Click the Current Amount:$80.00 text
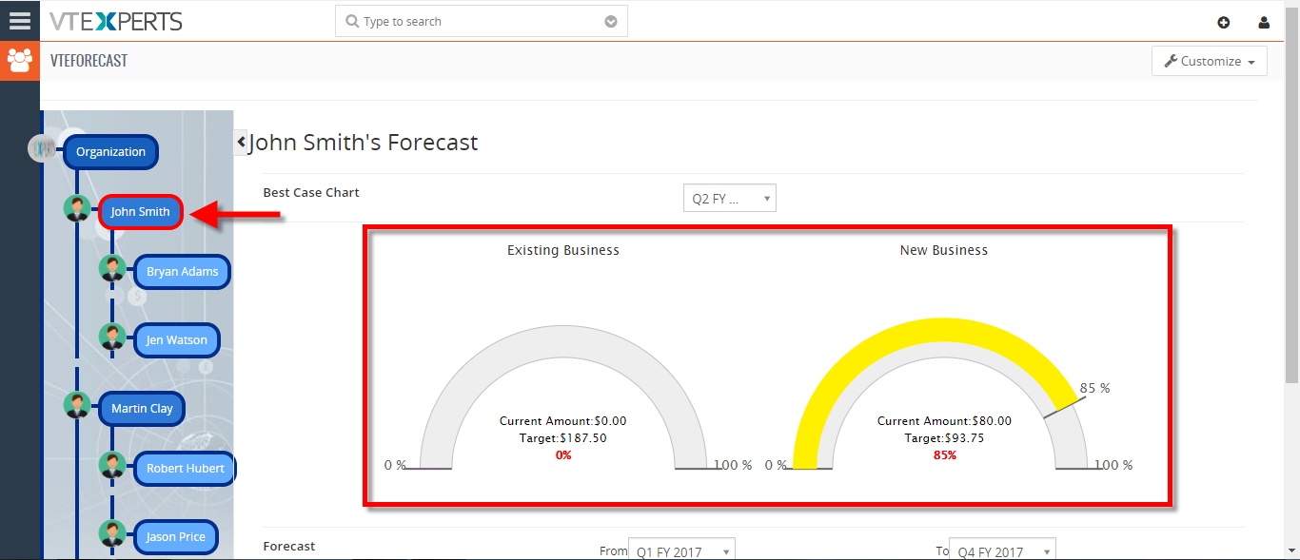1300x560 pixels. click(x=944, y=421)
